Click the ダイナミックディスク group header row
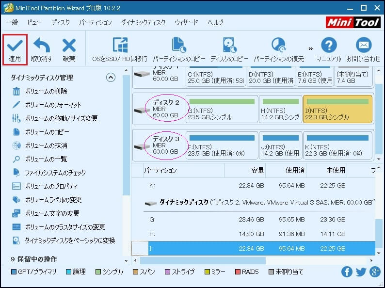This screenshot has width=385, height=288. [x=259, y=203]
